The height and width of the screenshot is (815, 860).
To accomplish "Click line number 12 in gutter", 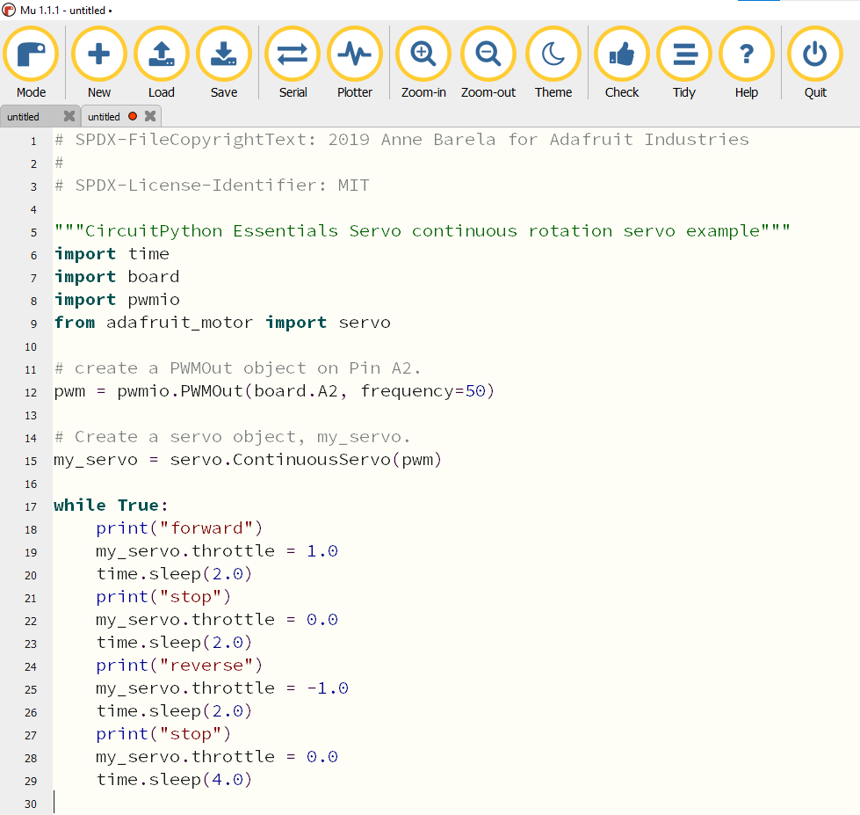I will (x=31, y=392).
